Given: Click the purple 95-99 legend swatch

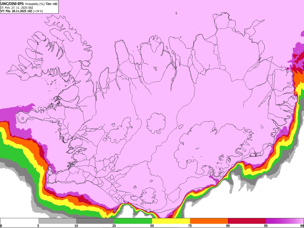Looking at the screenshot, I should [x=285, y=221].
